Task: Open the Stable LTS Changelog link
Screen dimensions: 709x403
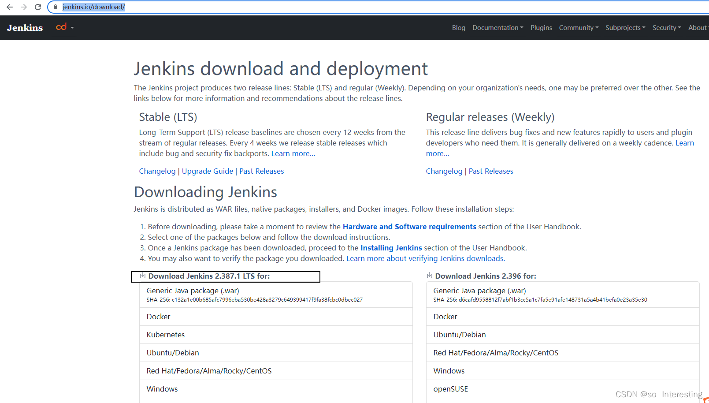Action: click(157, 171)
